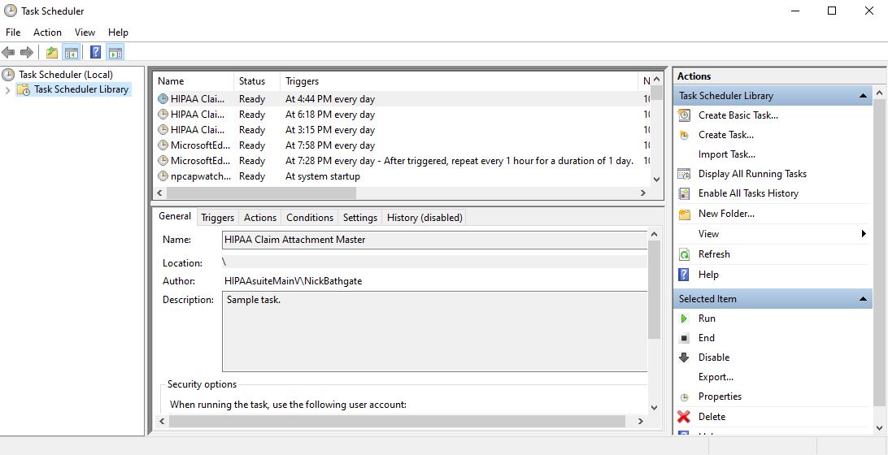Open the View menu in menu bar
Image resolution: width=888 pixels, height=455 pixels.
(x=85, y=32)
